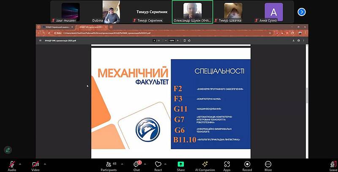Click G6 specialty code on slide
The height and width of the screenshot is (172, 338).
click(x=180, y=130)
